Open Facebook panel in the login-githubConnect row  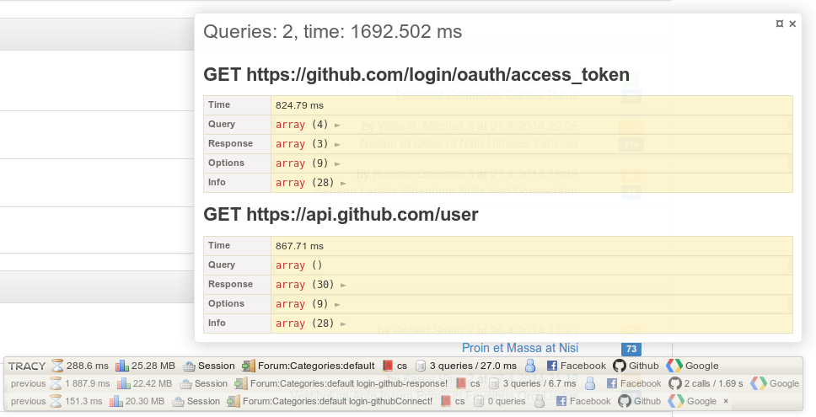pos(583,401)
